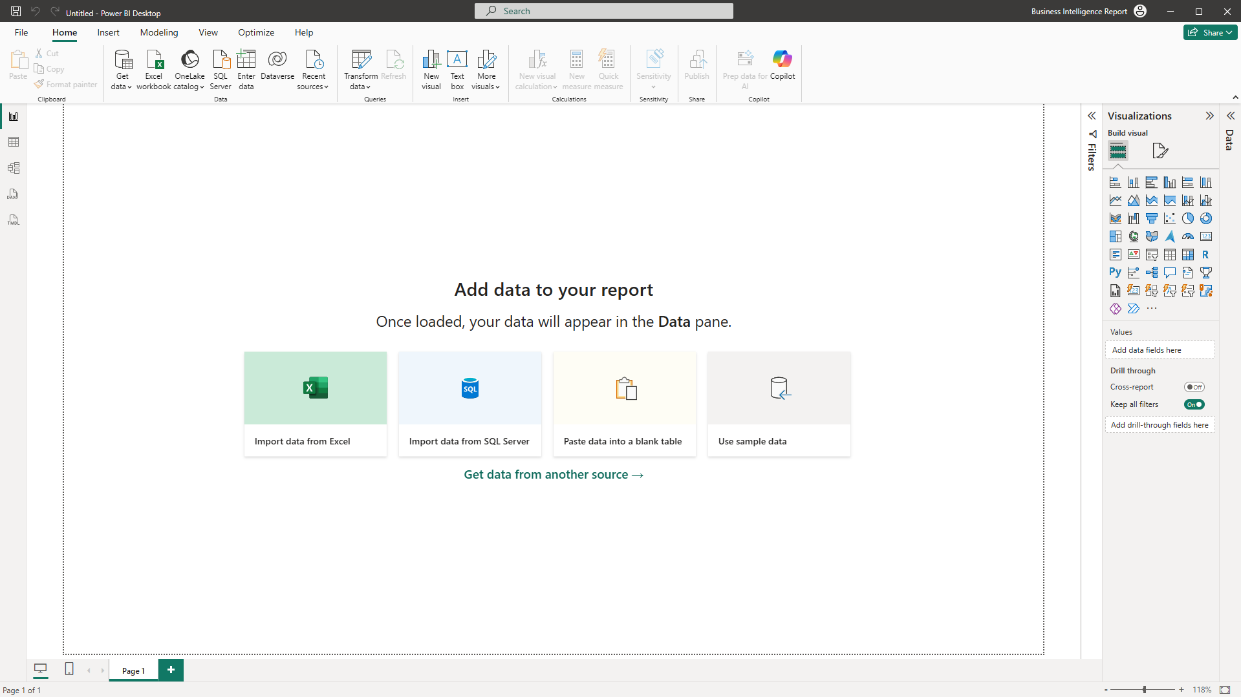This screenshot has height=697, width=1241.
Task: Adjust the zoom slider
Action: click(1144, 689)
